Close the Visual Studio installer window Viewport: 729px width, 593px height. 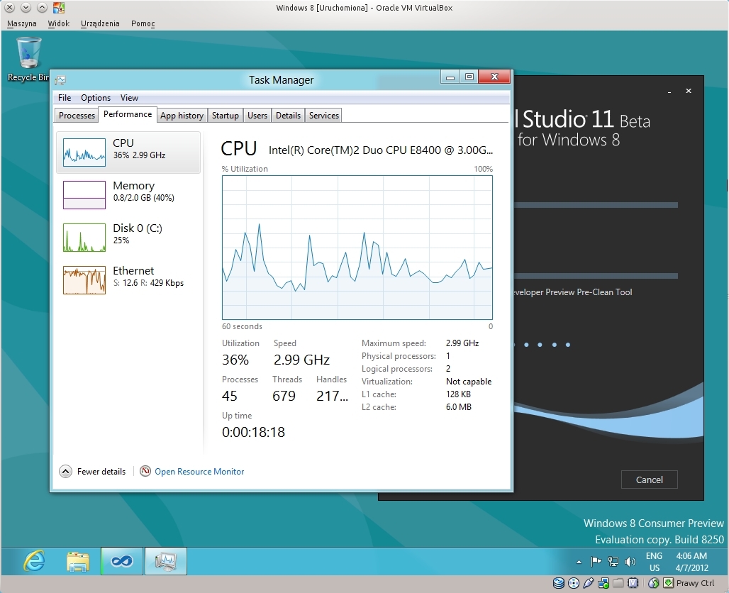[689, 91]
